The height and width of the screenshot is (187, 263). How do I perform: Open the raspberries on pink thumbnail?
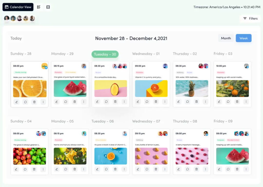click(x=192, y=156)
